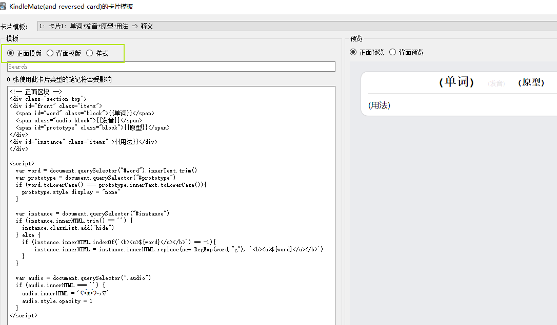Click the line 'prototype.style.display = "none"'

coord(71,192)
